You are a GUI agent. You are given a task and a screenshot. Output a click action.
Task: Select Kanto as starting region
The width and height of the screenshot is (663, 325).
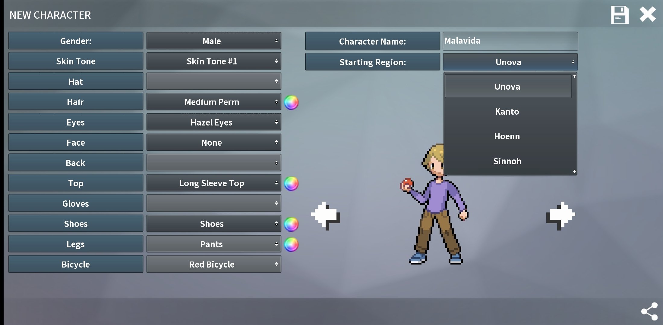click(x=507, y=111)
